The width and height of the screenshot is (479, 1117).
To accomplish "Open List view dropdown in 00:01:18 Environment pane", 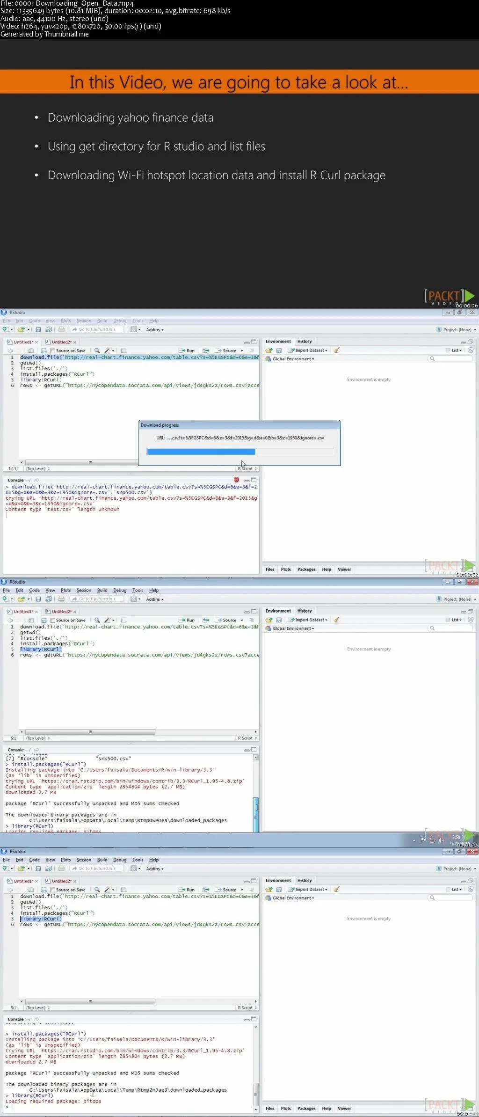I will coord(454,620).
